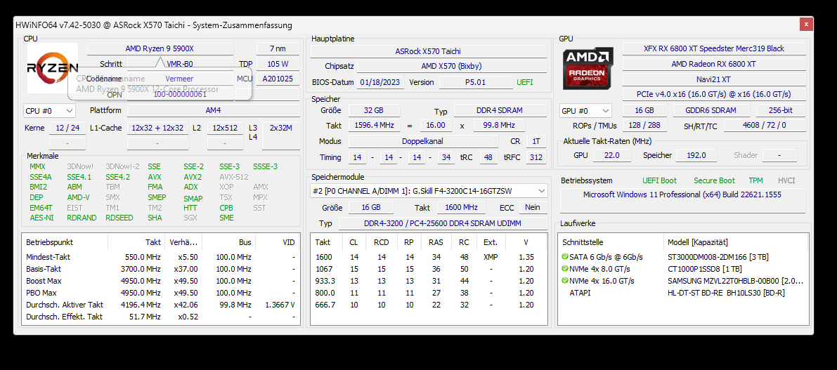This screenshot has width=837, height=370.
Task: Click the MCU A201025 value
Action: 278,79
